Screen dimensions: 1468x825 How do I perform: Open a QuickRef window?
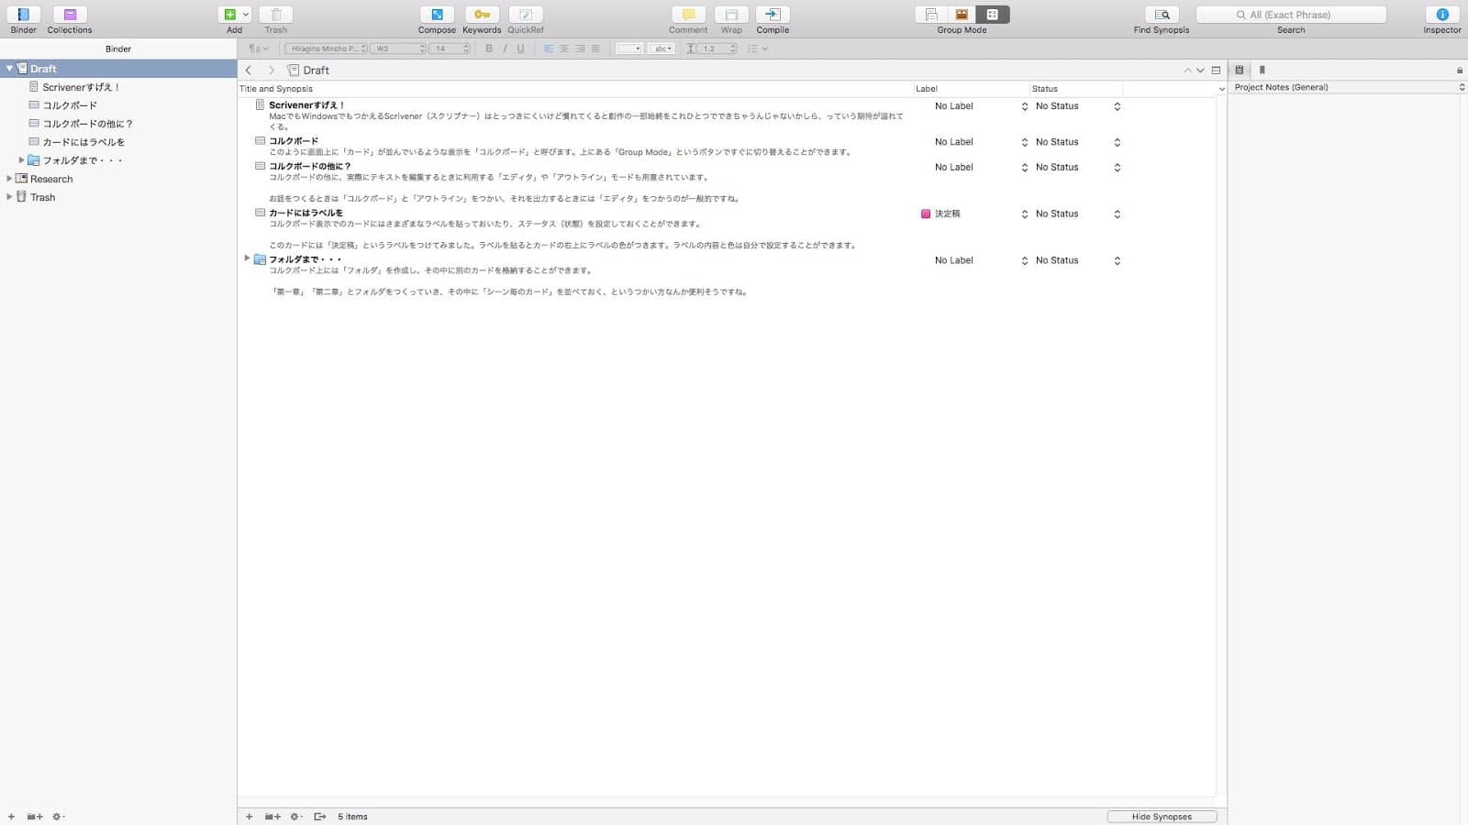[526, 15]
